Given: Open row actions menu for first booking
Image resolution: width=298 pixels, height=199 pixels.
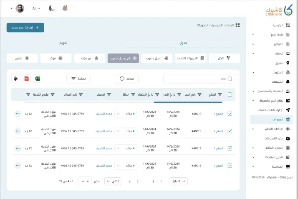Looking at the screenshot, I should (x=18, y=114).
